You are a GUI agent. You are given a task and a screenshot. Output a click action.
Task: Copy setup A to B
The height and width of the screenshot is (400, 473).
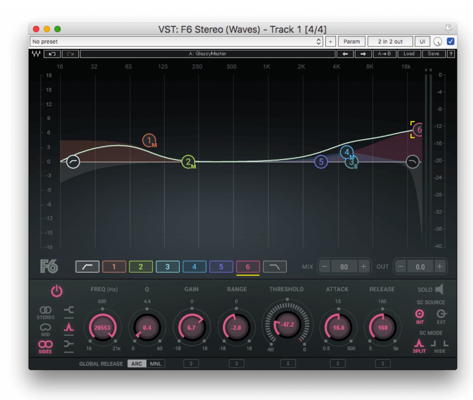coord(384,54)
